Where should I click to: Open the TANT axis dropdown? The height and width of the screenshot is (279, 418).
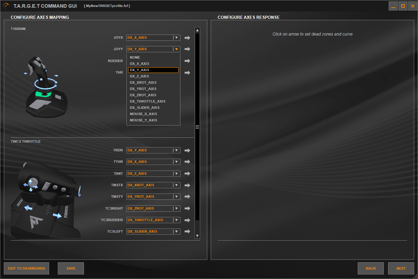click(177, 174)
